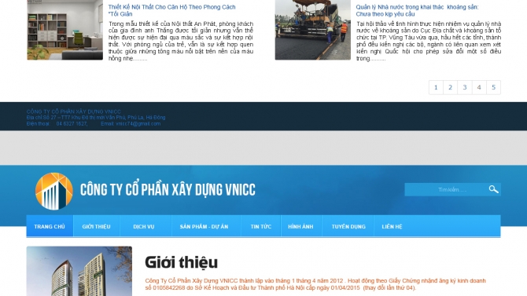527x296 pixels.
Task: Click the interior room article thumbnail
Action: [64, 30]
